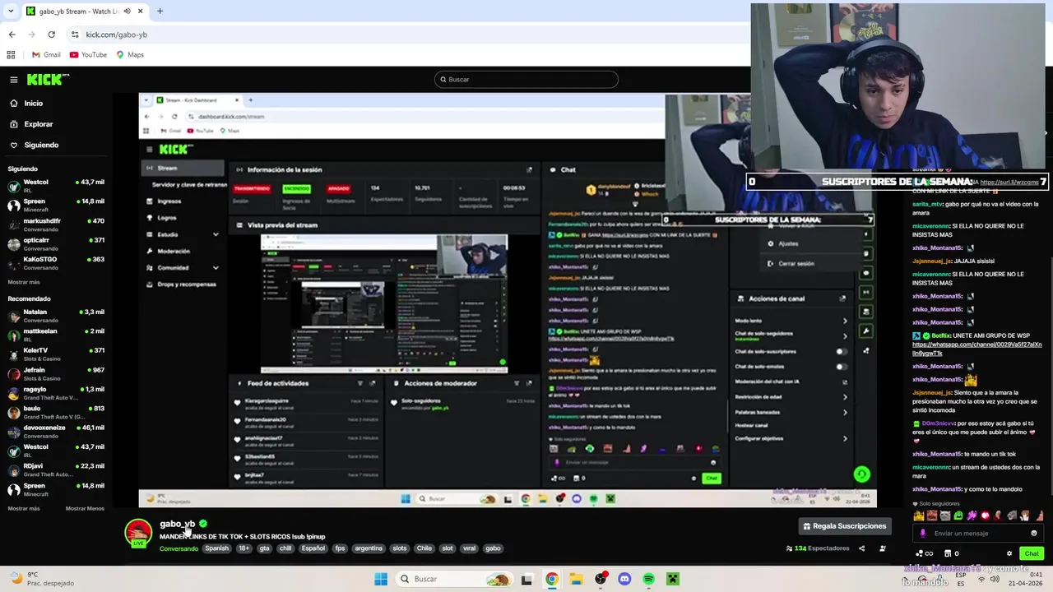Open recommended channel RDjavi

[x=56, y=469]
